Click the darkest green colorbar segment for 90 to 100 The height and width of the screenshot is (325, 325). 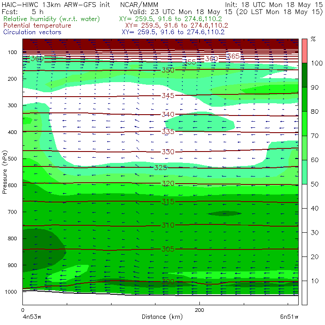click(304, 75)
